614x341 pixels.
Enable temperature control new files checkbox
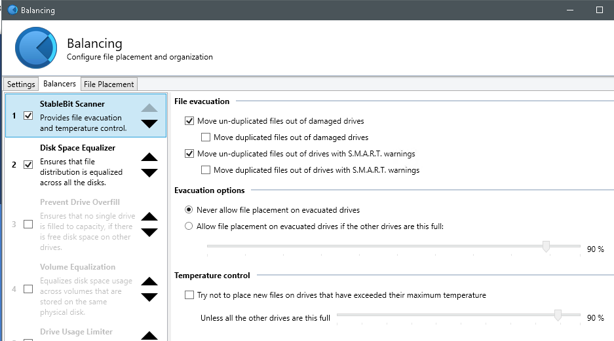pyautogui.click(x=189, y=295)
